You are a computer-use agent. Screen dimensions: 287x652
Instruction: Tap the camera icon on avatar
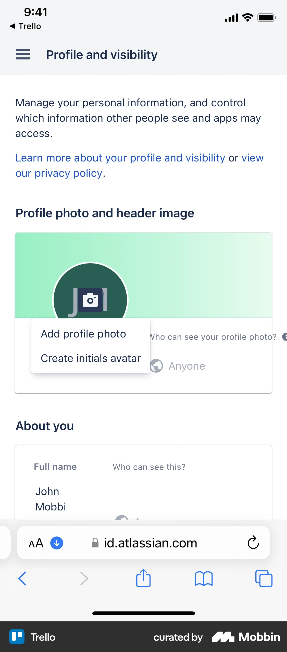[90, 300]
